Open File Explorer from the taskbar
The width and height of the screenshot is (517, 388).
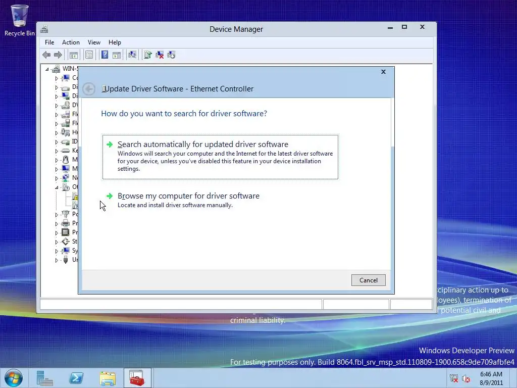click(x=108, y=378)
